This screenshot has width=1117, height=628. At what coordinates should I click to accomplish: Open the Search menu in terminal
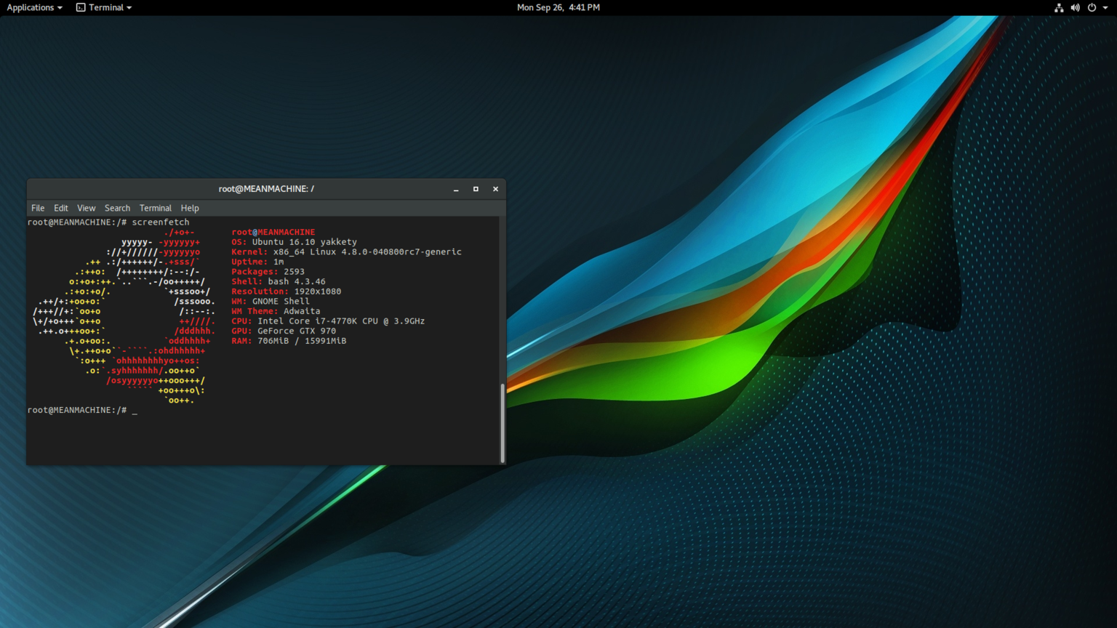[117, 208]
